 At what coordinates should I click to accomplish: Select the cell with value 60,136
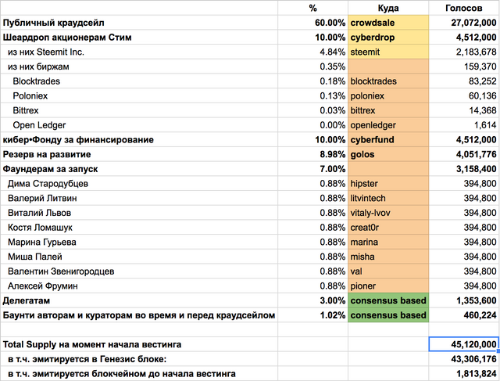click(464, 95)
